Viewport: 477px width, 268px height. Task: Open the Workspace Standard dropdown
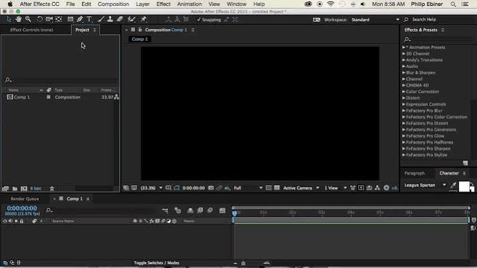coord(375,19)
